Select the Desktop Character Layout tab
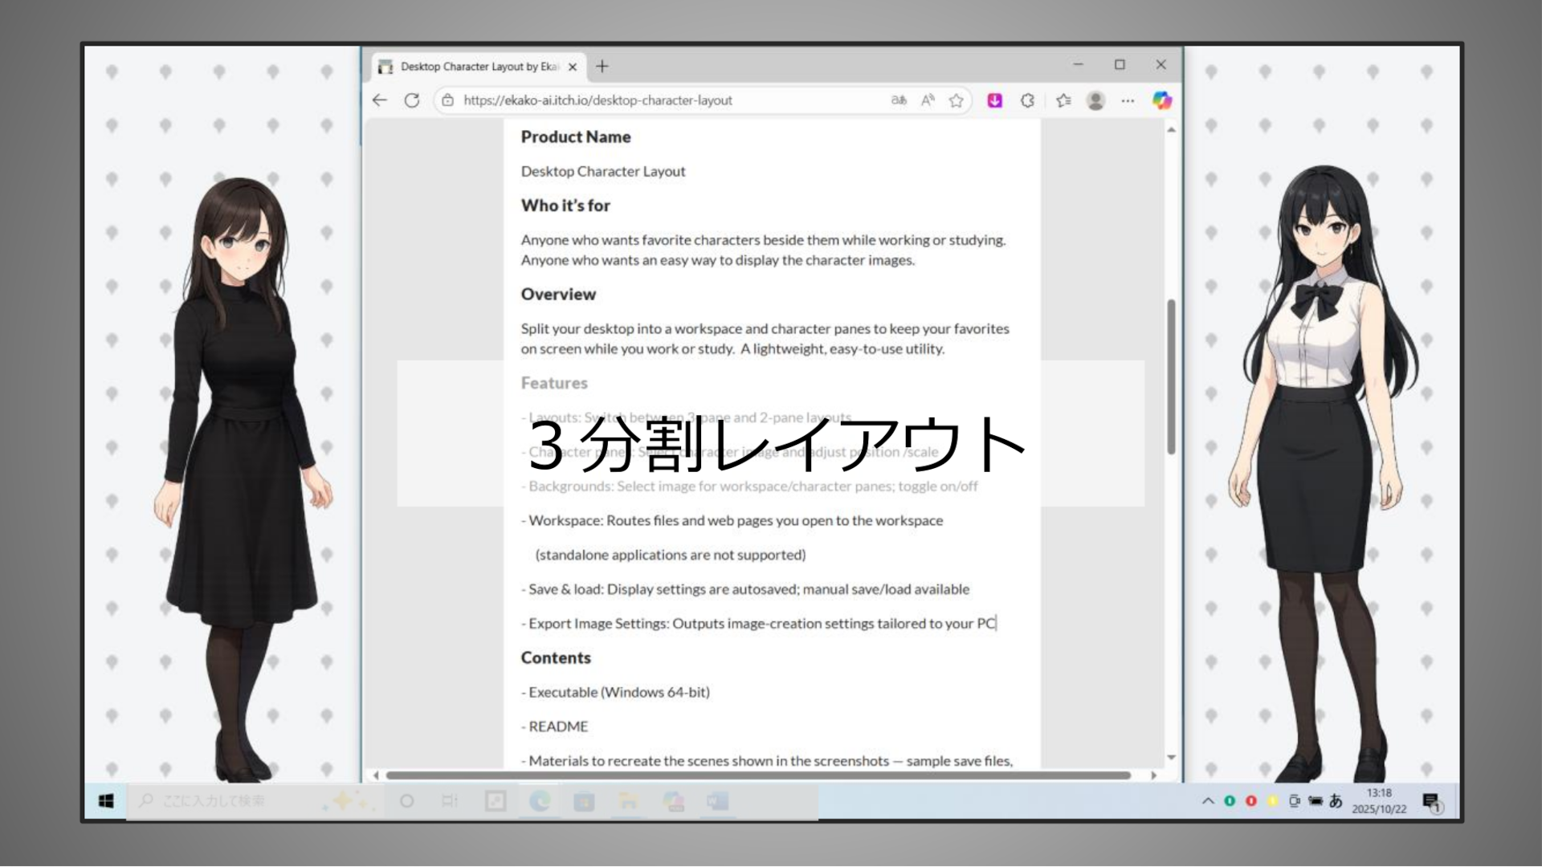 pos(479,67)
